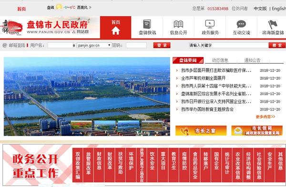This screenshot has width=286, height=187.
Task: Click the @ mailbox icon
Action: (x=5, y=45)
